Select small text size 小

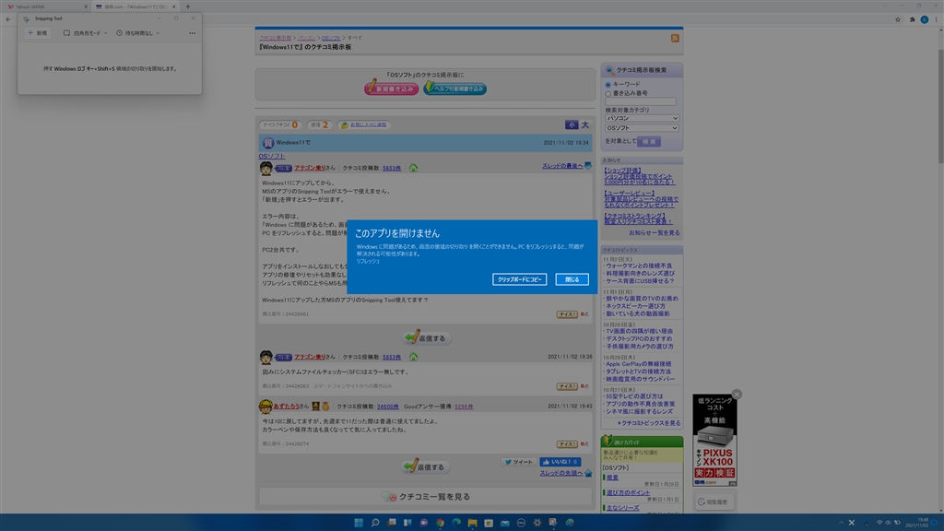(571, 124)
